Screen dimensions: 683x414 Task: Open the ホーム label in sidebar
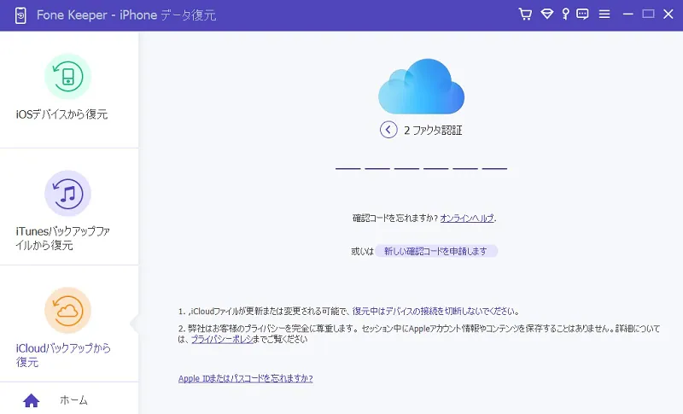(x=73, y=400)
